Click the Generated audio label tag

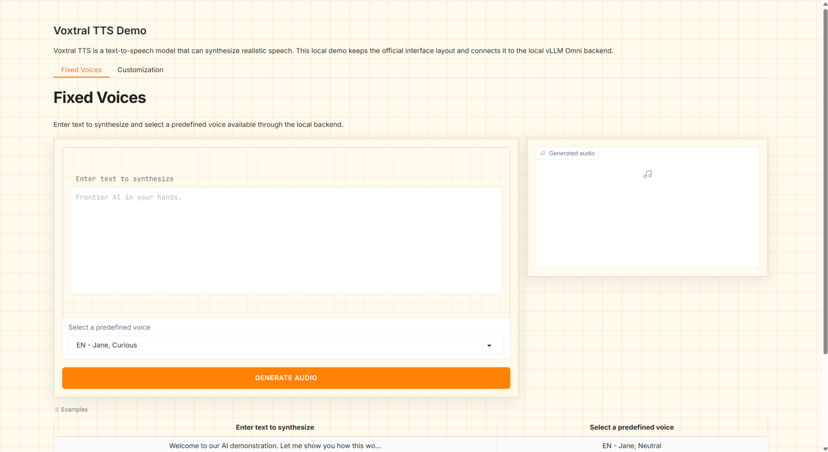tap(571, 153)
